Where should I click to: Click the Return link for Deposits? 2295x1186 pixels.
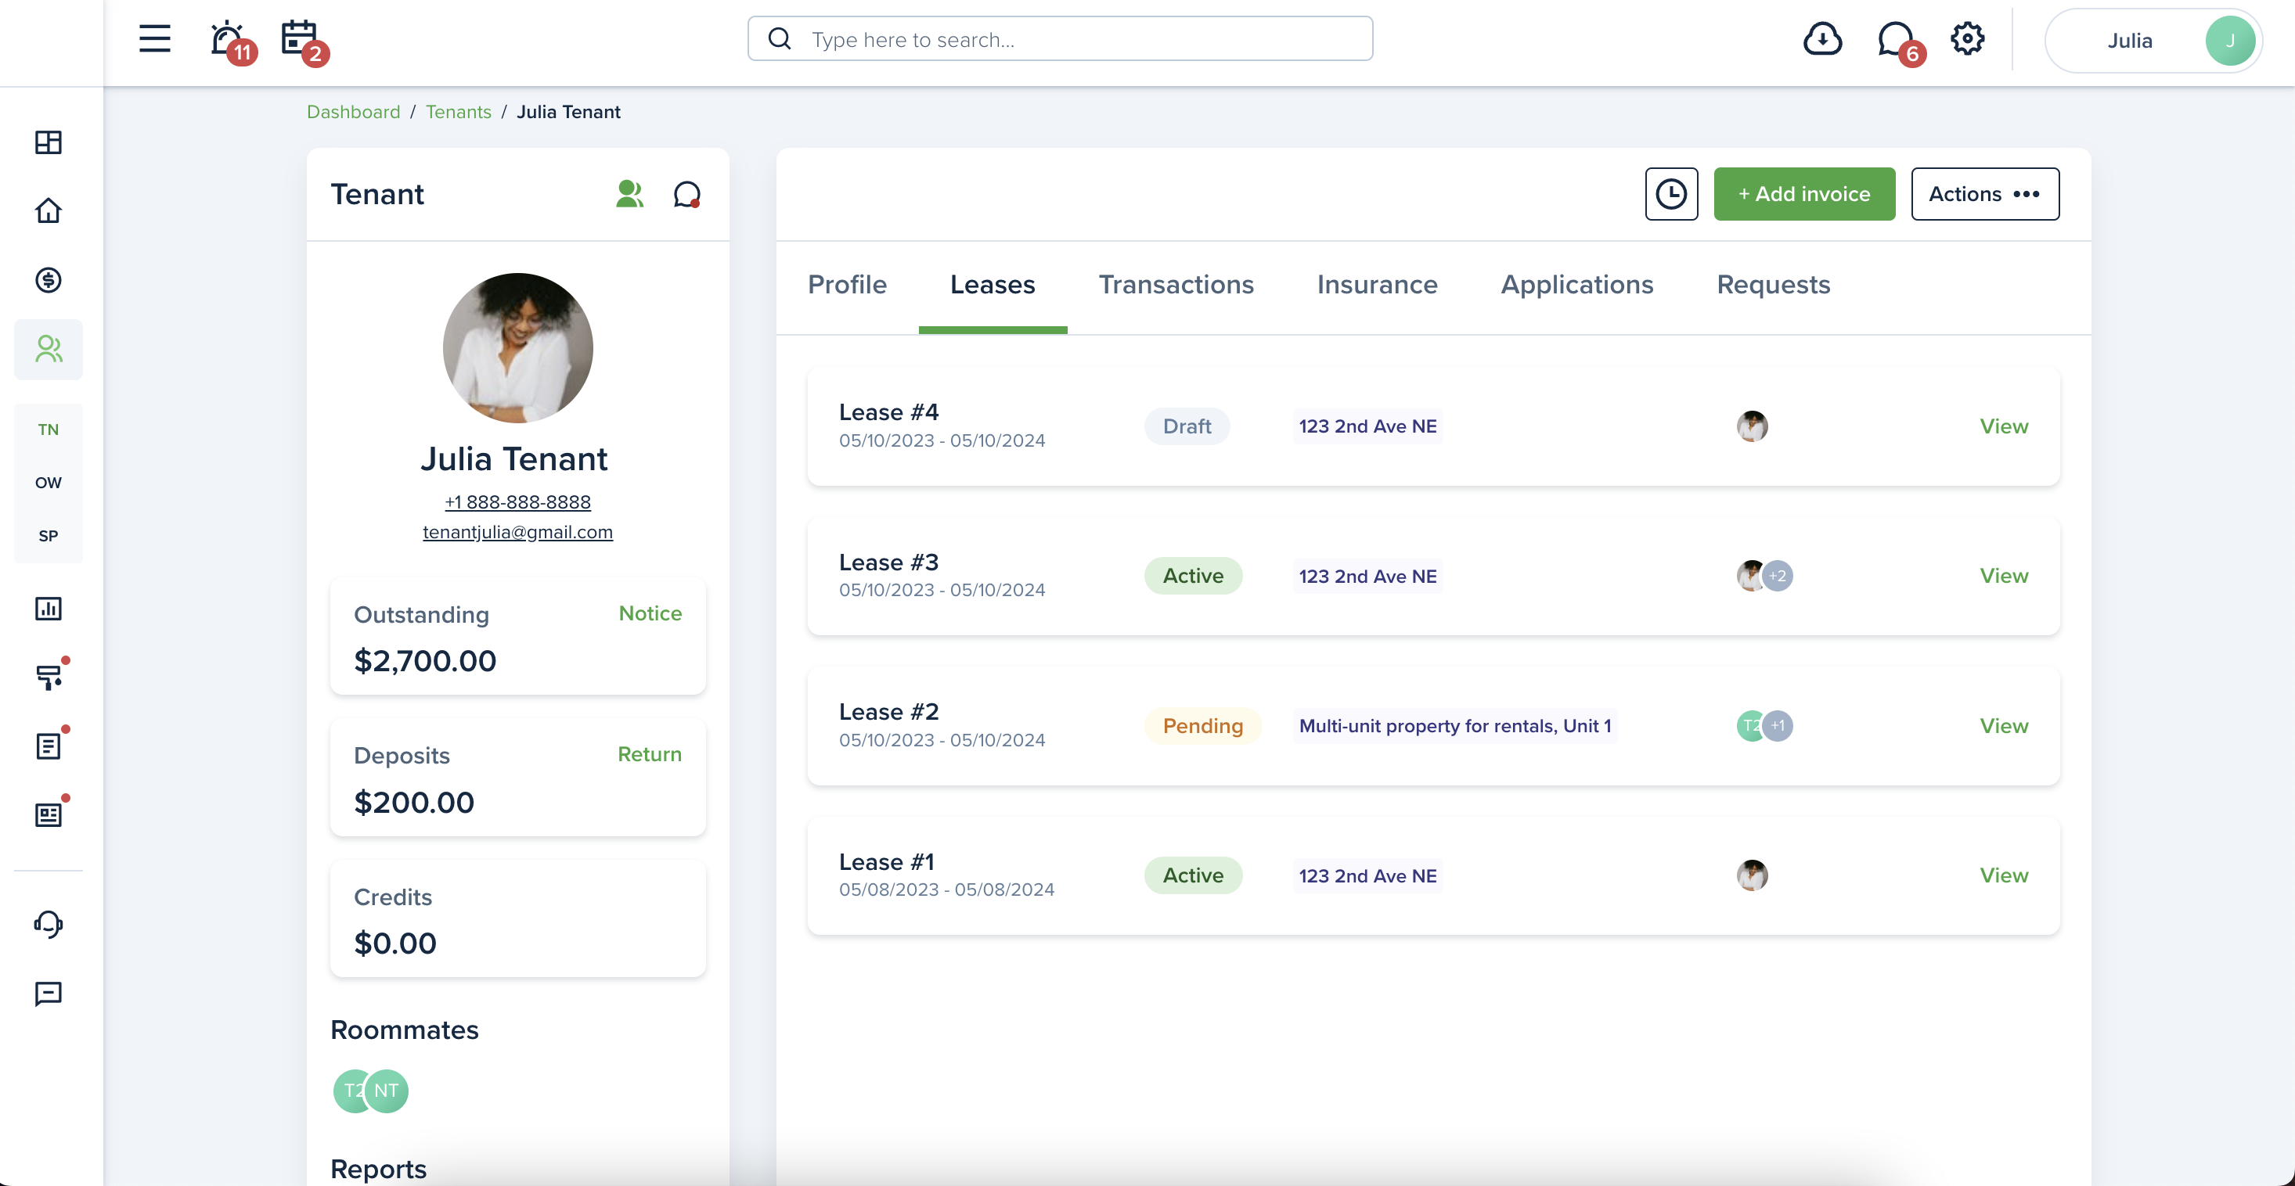[650, 754]
